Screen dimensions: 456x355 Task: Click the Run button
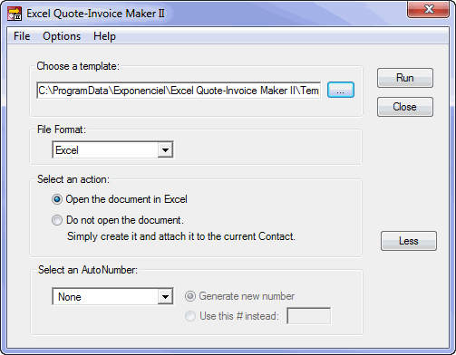405,78
